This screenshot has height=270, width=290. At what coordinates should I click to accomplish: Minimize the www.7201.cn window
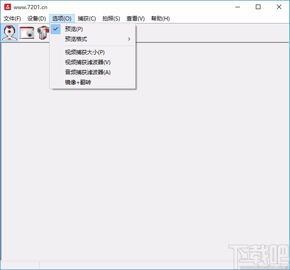pyautogui.click(x=238, y=7)
